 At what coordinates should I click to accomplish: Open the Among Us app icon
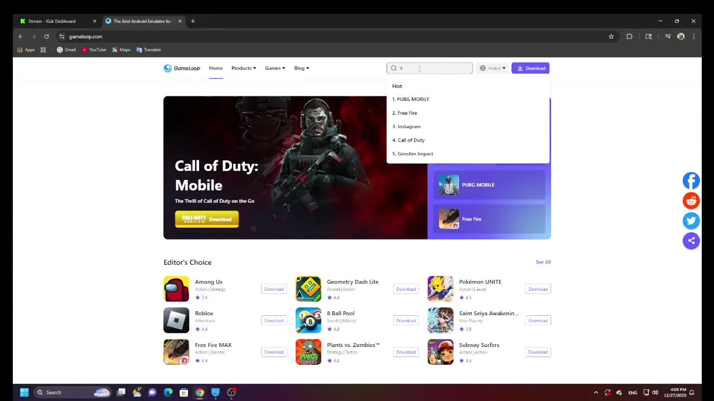click(176, 289)
